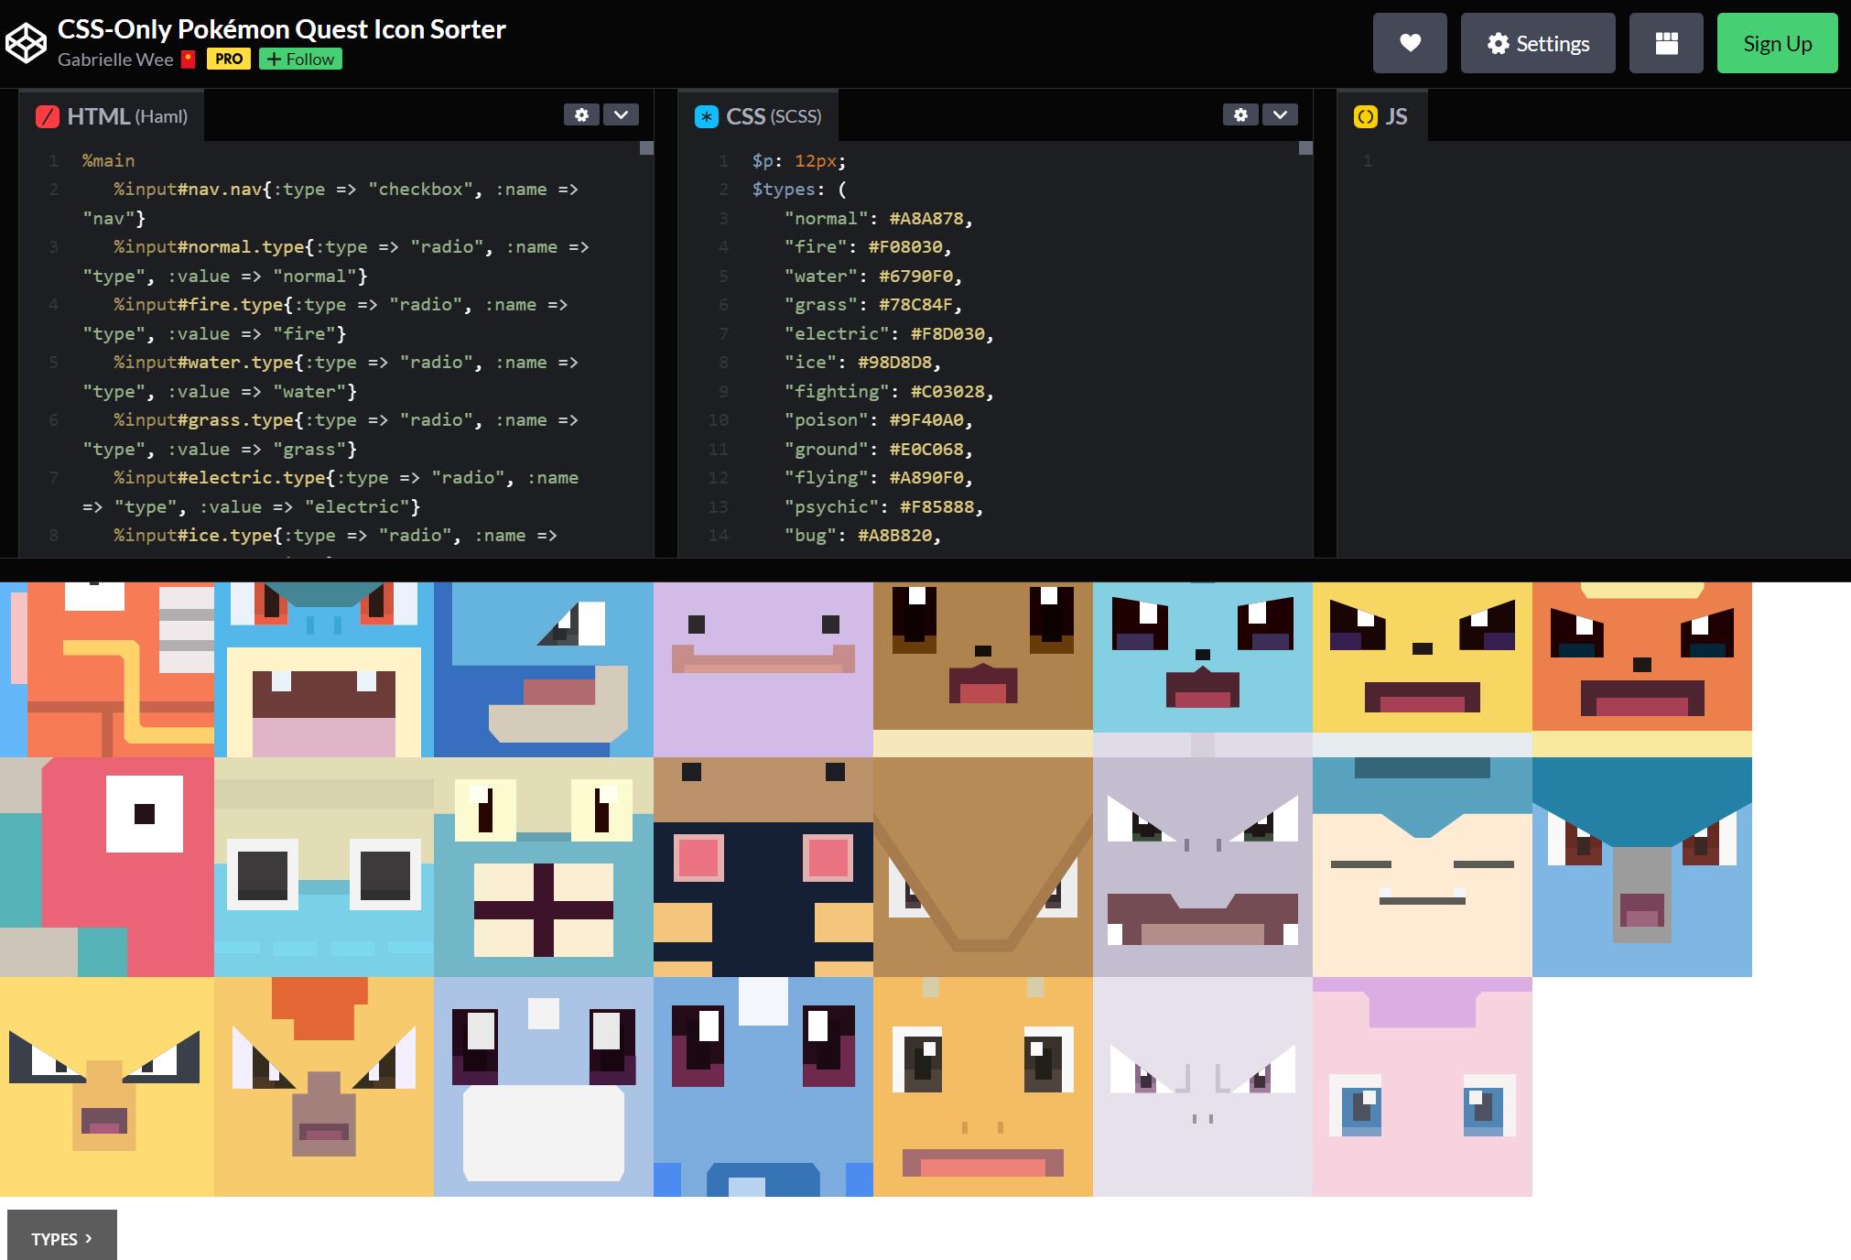Click the orange Dragonite icon
This screenshot has height=1260, width=1851.
tap(983, 1087)
